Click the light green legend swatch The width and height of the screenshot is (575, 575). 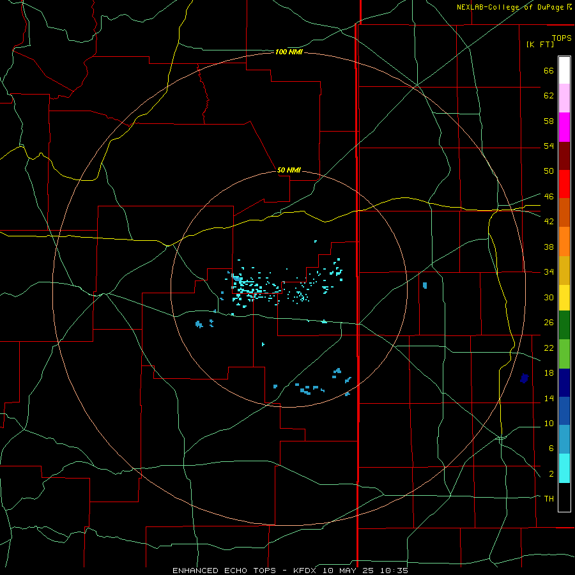pyautogui.click(x=564, y=354)
